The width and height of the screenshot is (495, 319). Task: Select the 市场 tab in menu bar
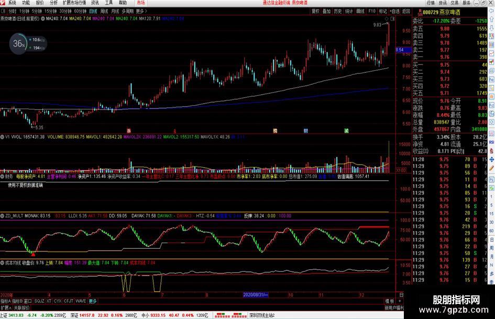pos(141,3)
